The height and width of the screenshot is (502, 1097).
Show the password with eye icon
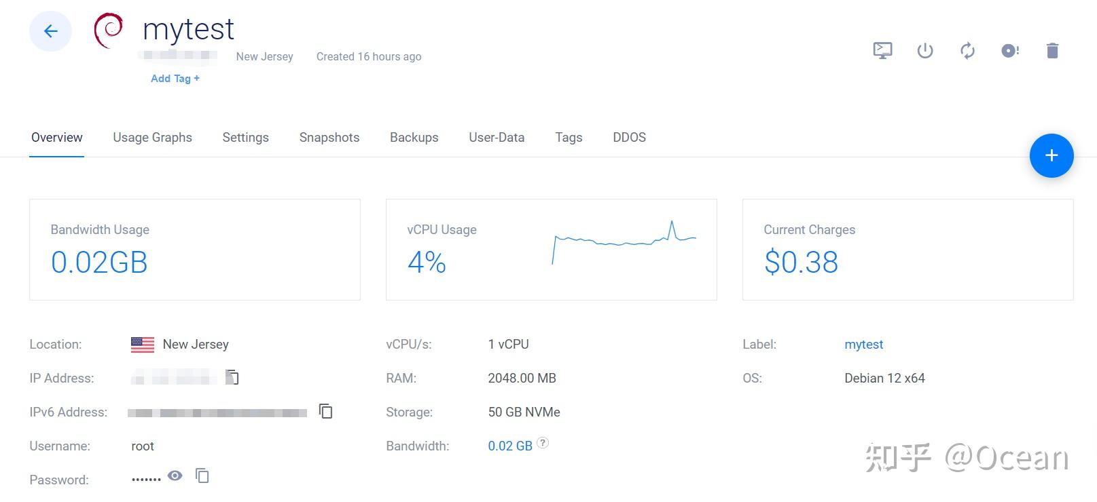pos(175,476)
